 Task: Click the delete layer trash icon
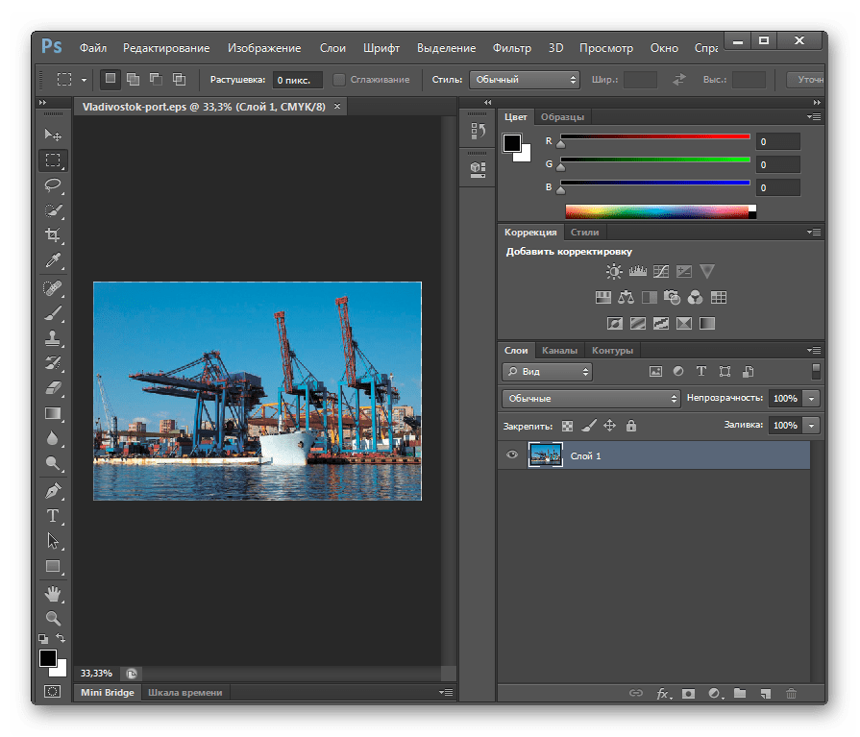pyautogui.click(x=791, y=693)
